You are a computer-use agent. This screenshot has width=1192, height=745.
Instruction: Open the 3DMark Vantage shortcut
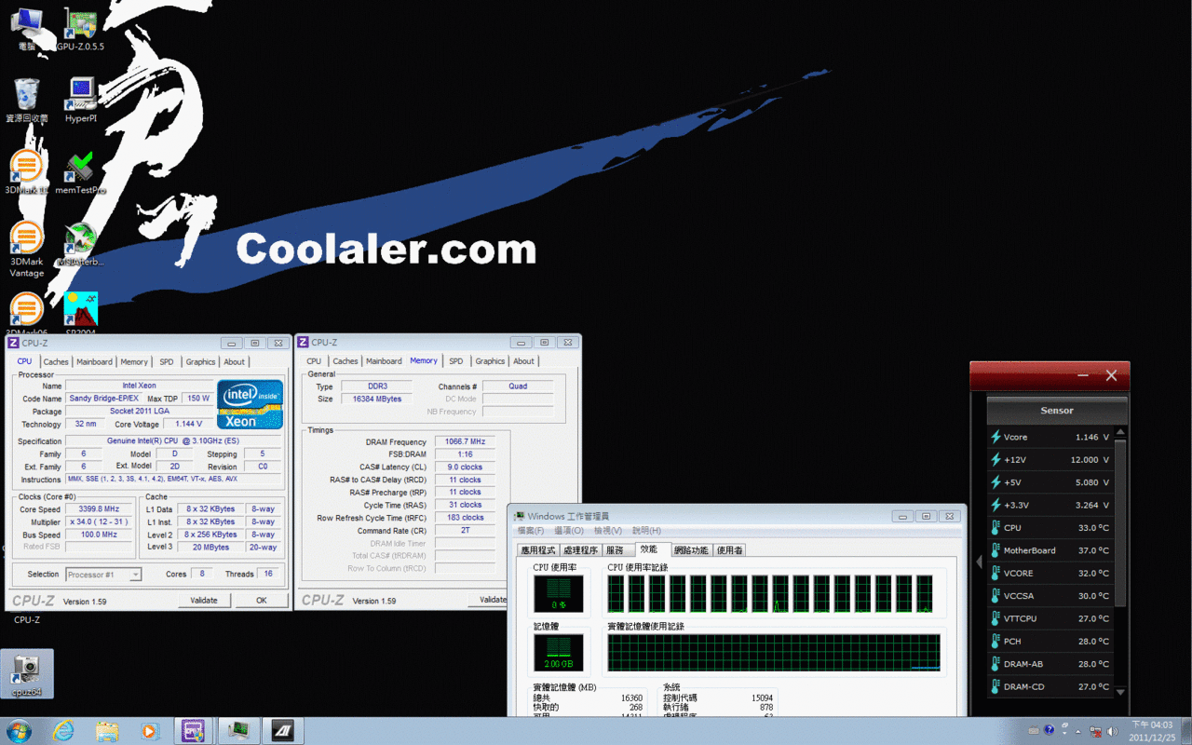coord(27,250)
